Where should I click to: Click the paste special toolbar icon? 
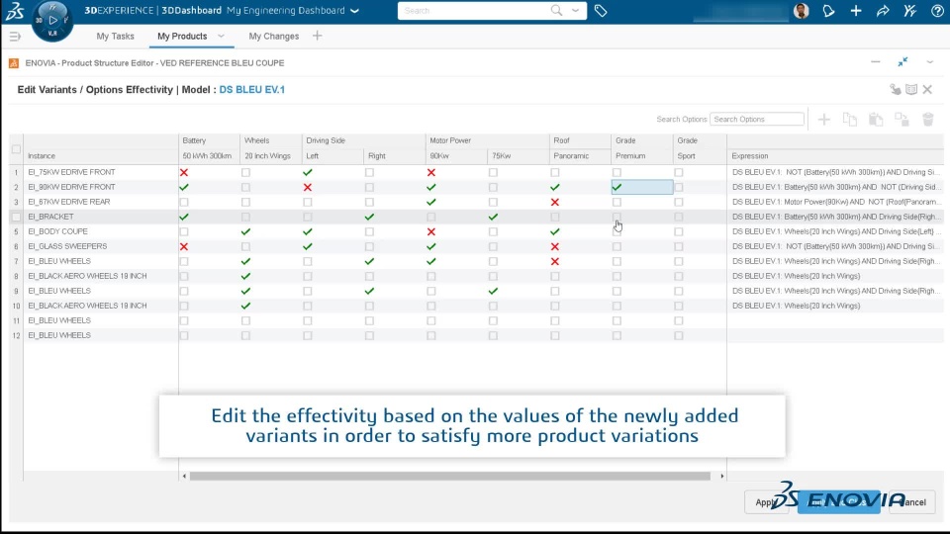pyautogui.click(x=902, y=120)
